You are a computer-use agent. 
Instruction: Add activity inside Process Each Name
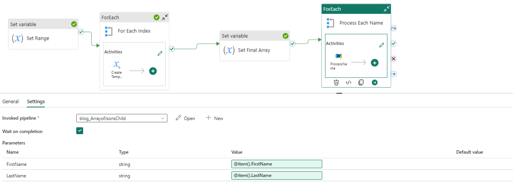click(x=374, y=63)
